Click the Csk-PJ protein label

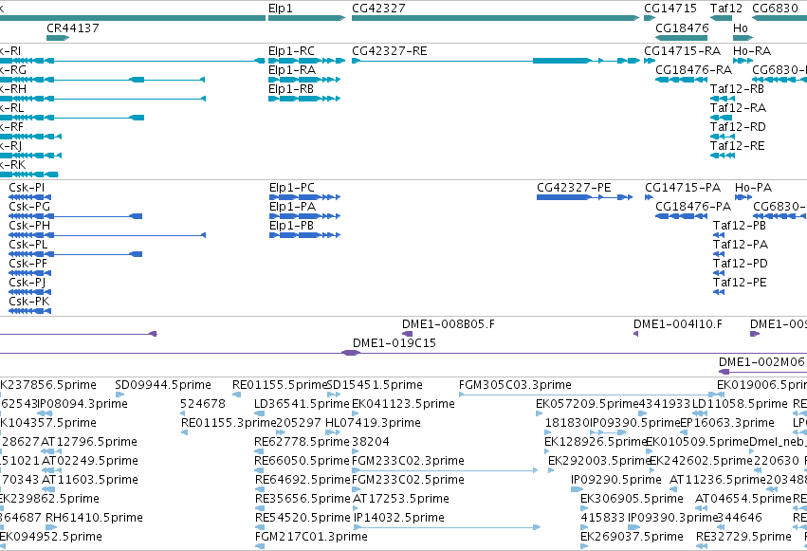[28, 283]
